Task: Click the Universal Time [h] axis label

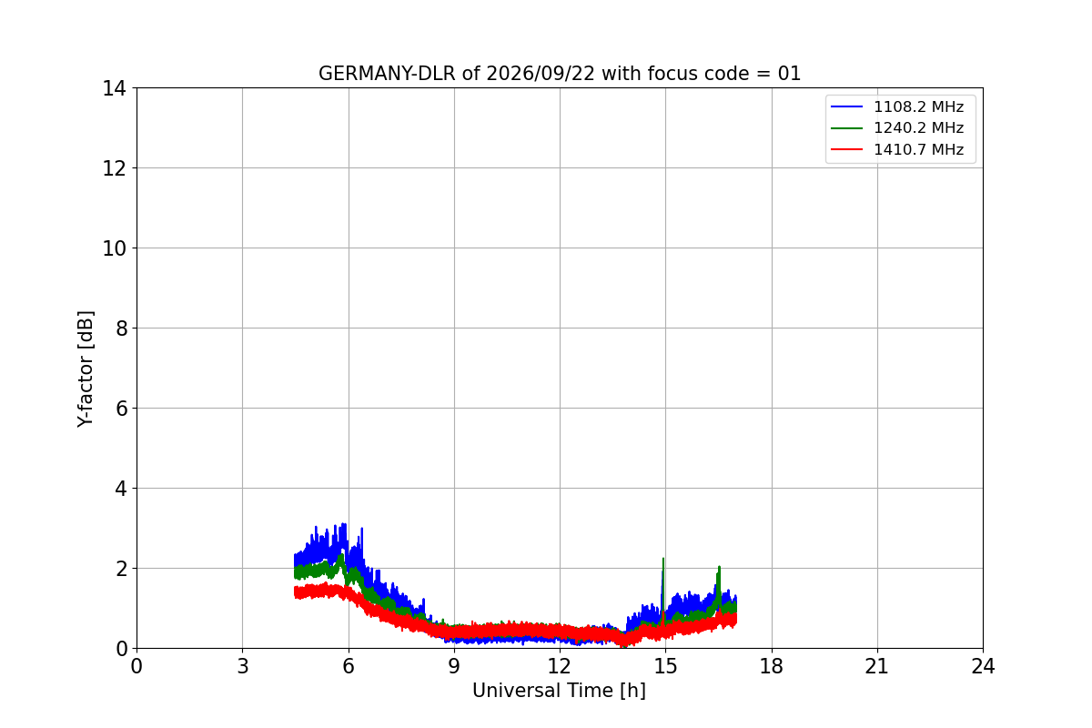Action: coord(559,691)
